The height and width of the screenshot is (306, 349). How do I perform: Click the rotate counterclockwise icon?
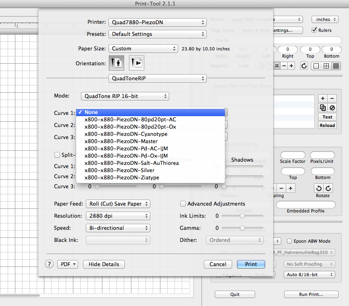point(319,188)
